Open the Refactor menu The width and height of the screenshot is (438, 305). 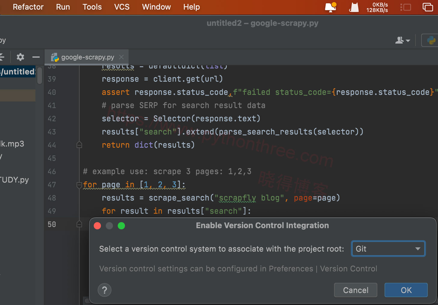coord(28,7)
